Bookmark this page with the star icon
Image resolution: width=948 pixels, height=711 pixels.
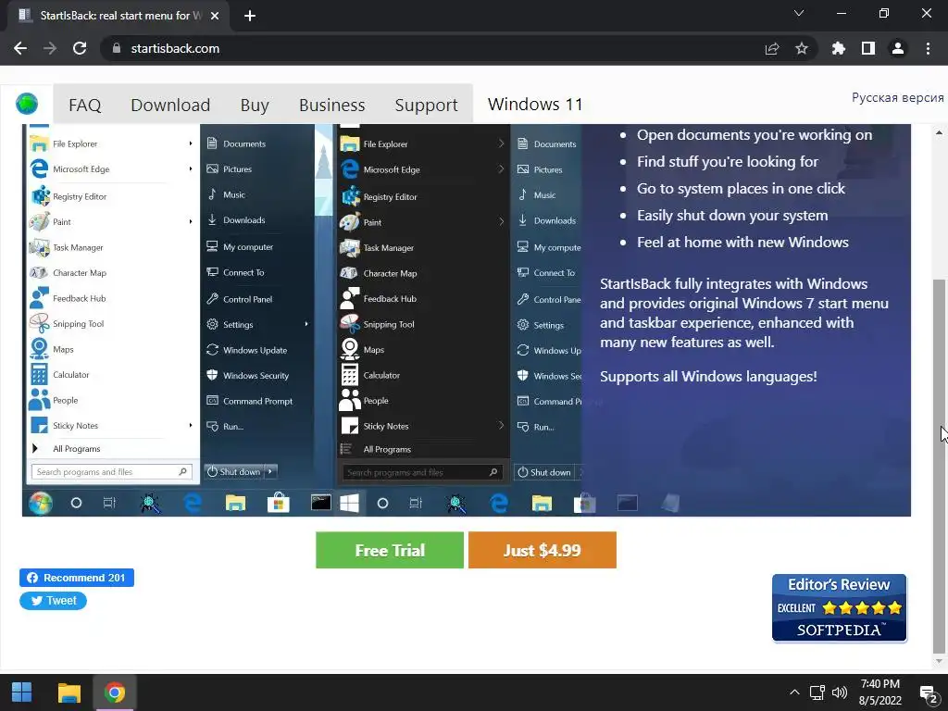click(802, 48)
